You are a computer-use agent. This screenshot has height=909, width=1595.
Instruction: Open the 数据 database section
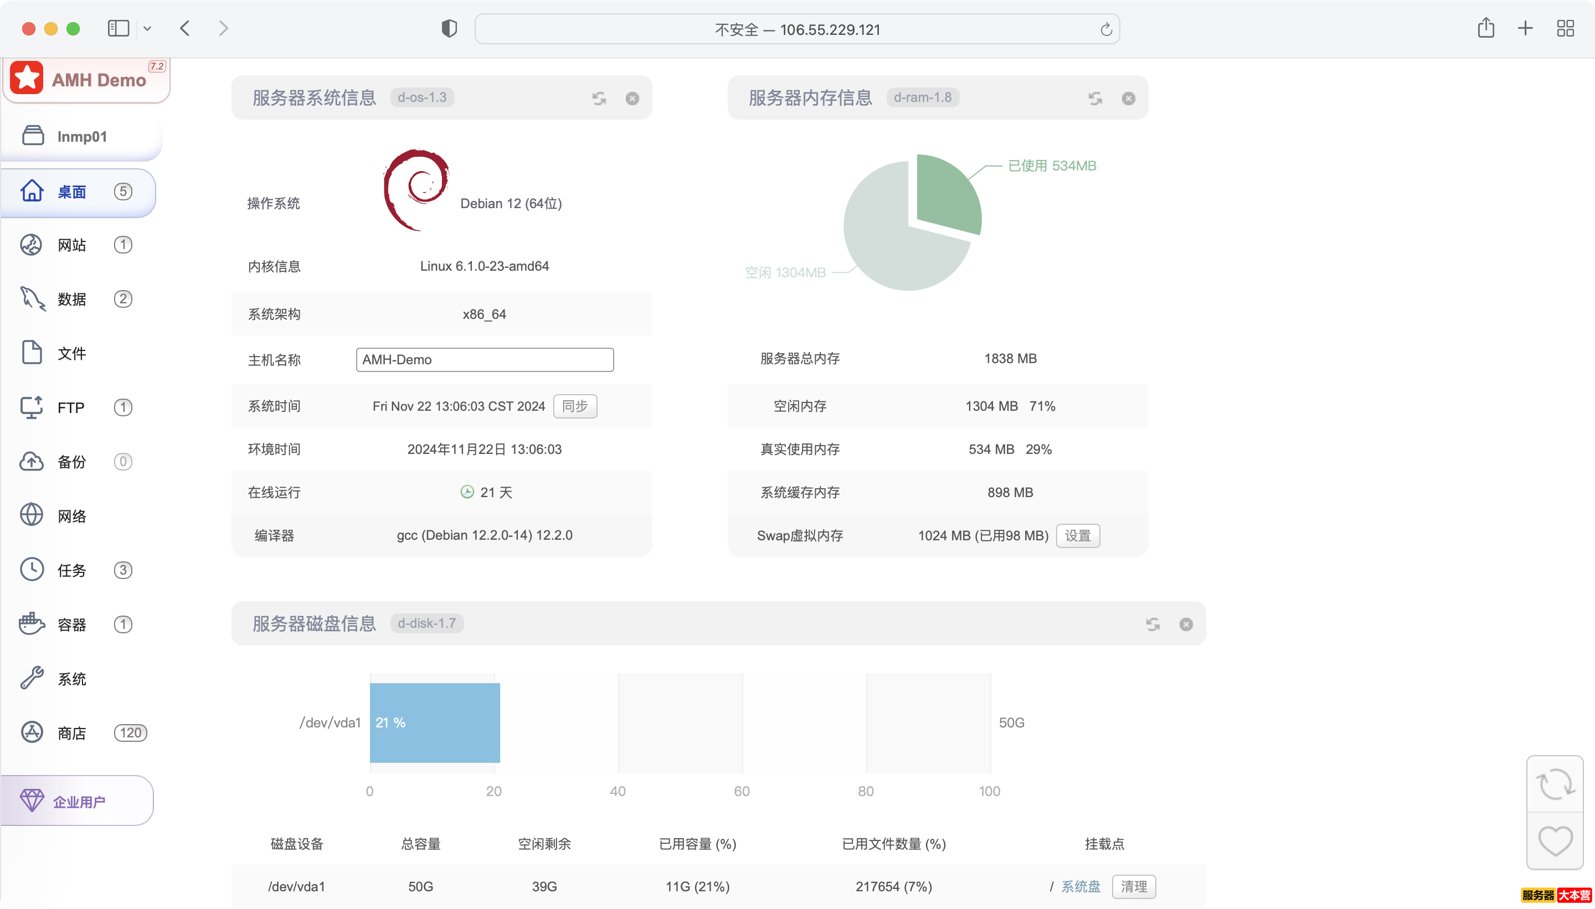(x=72, y=299)
